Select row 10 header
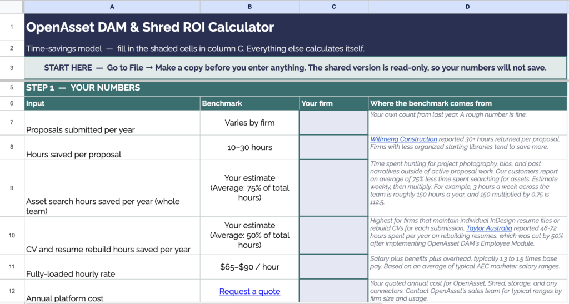Viewport: 569px width, 304px height. click(x=12, y=236)
